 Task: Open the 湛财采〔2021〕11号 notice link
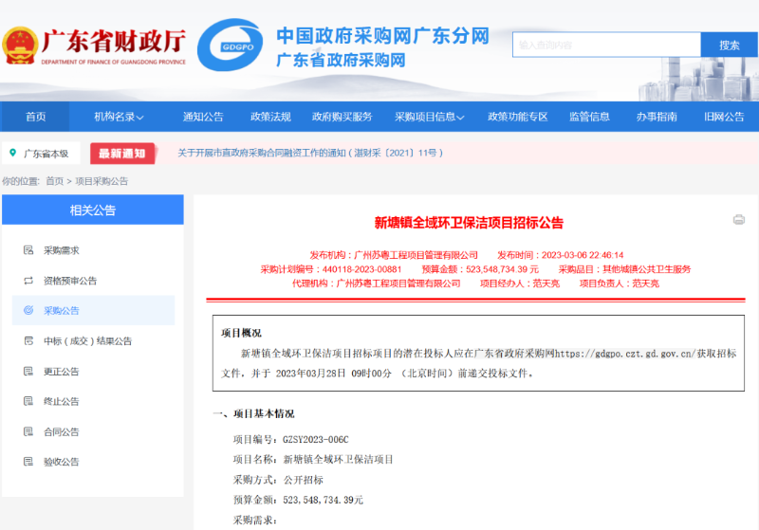310,153
